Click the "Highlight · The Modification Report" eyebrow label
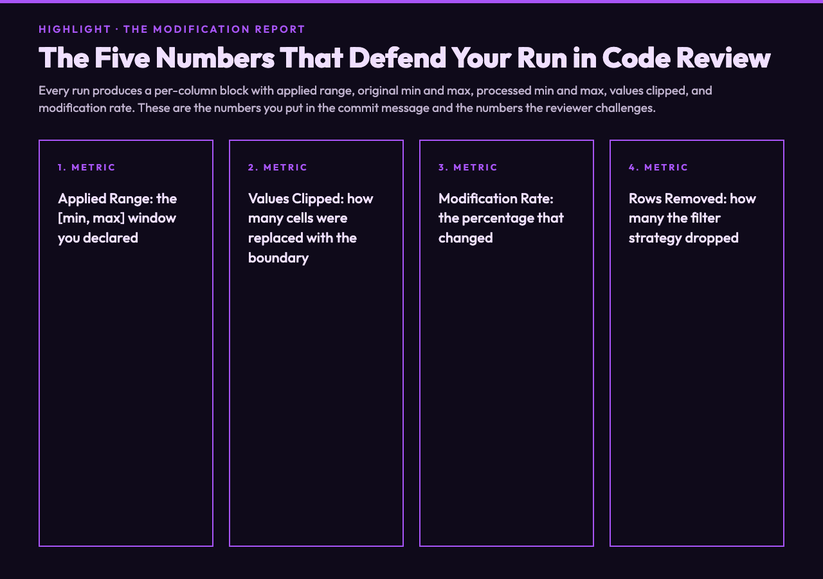 pyautogui.click(x=172, y=29)
